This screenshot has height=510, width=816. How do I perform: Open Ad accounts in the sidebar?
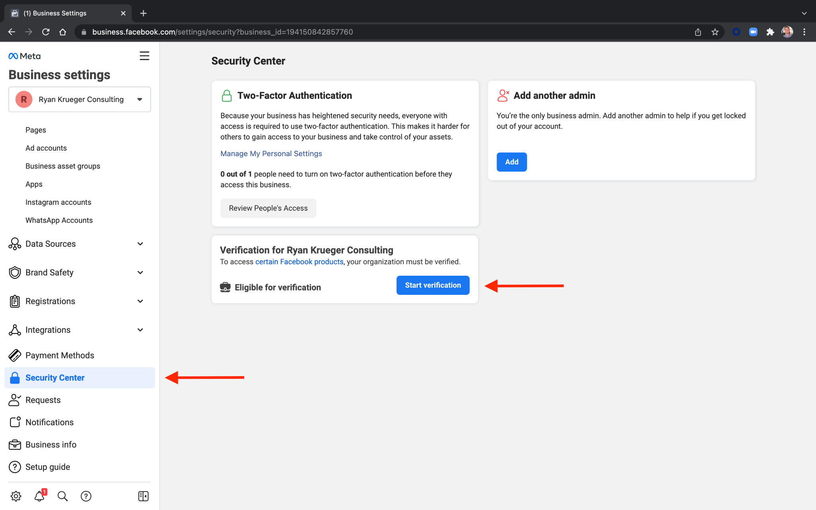click(x=46, y=148)
